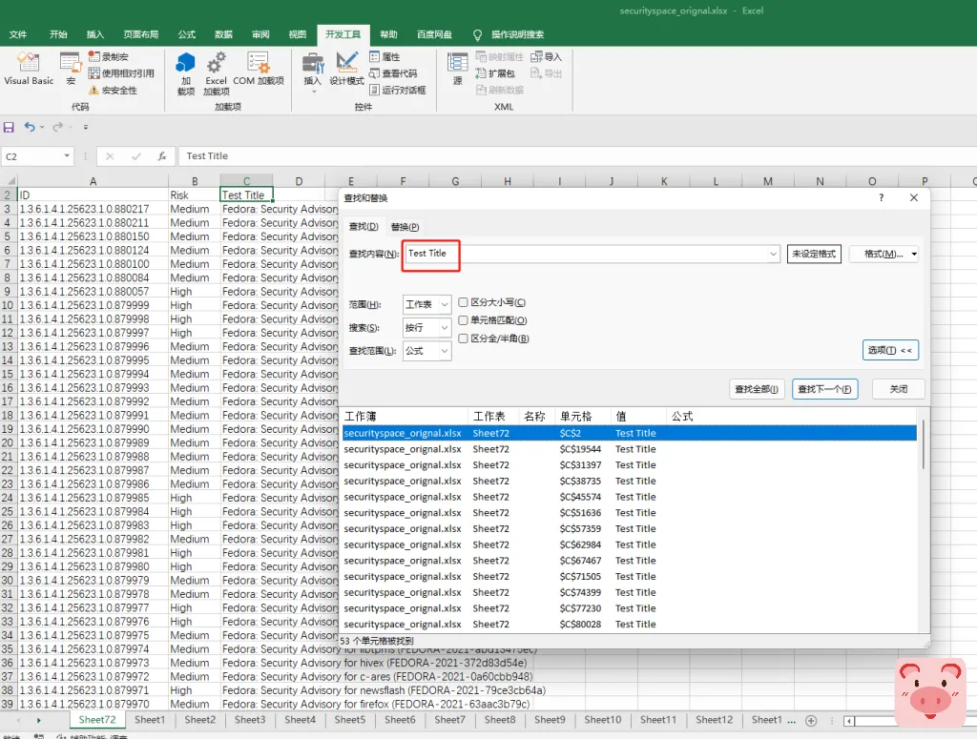Click the 查找全部 button
The height and width of the screenshot is (739, 977).
(758, 389)
